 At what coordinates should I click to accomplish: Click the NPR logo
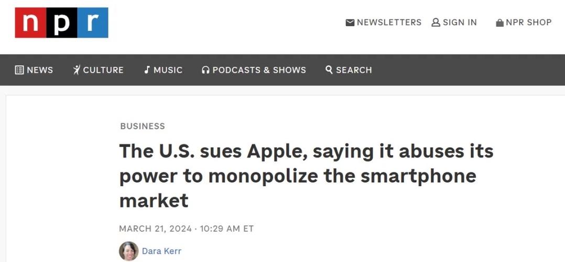(61, 23)
